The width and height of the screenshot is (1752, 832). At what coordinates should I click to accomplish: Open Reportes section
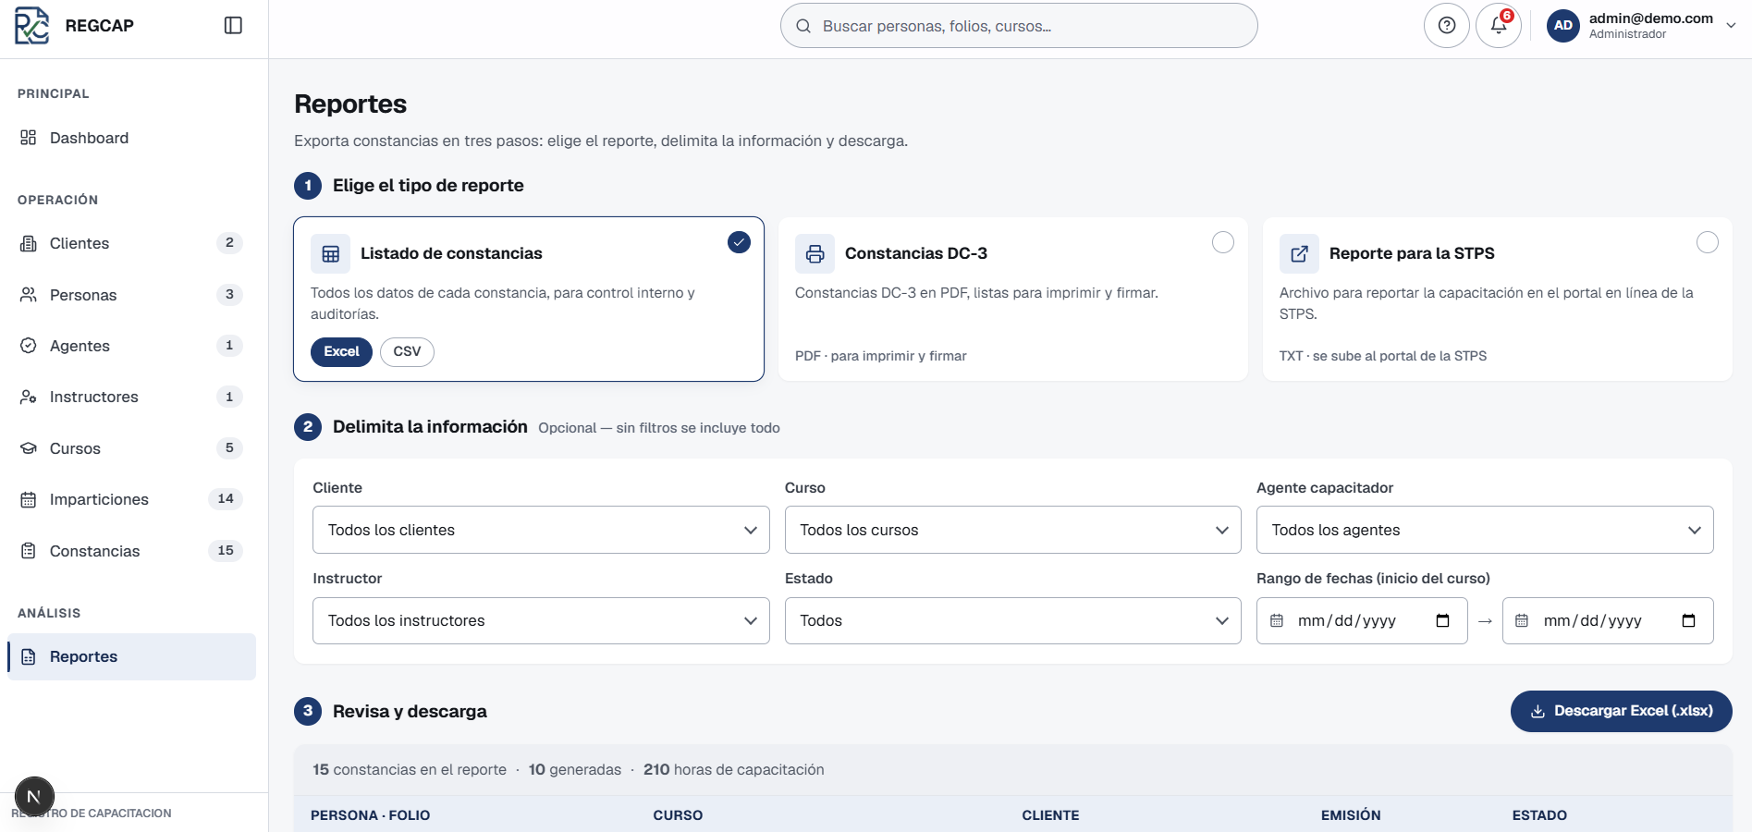click(x=131, y=656)
